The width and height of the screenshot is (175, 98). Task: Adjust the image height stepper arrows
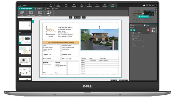pos(143,43)
